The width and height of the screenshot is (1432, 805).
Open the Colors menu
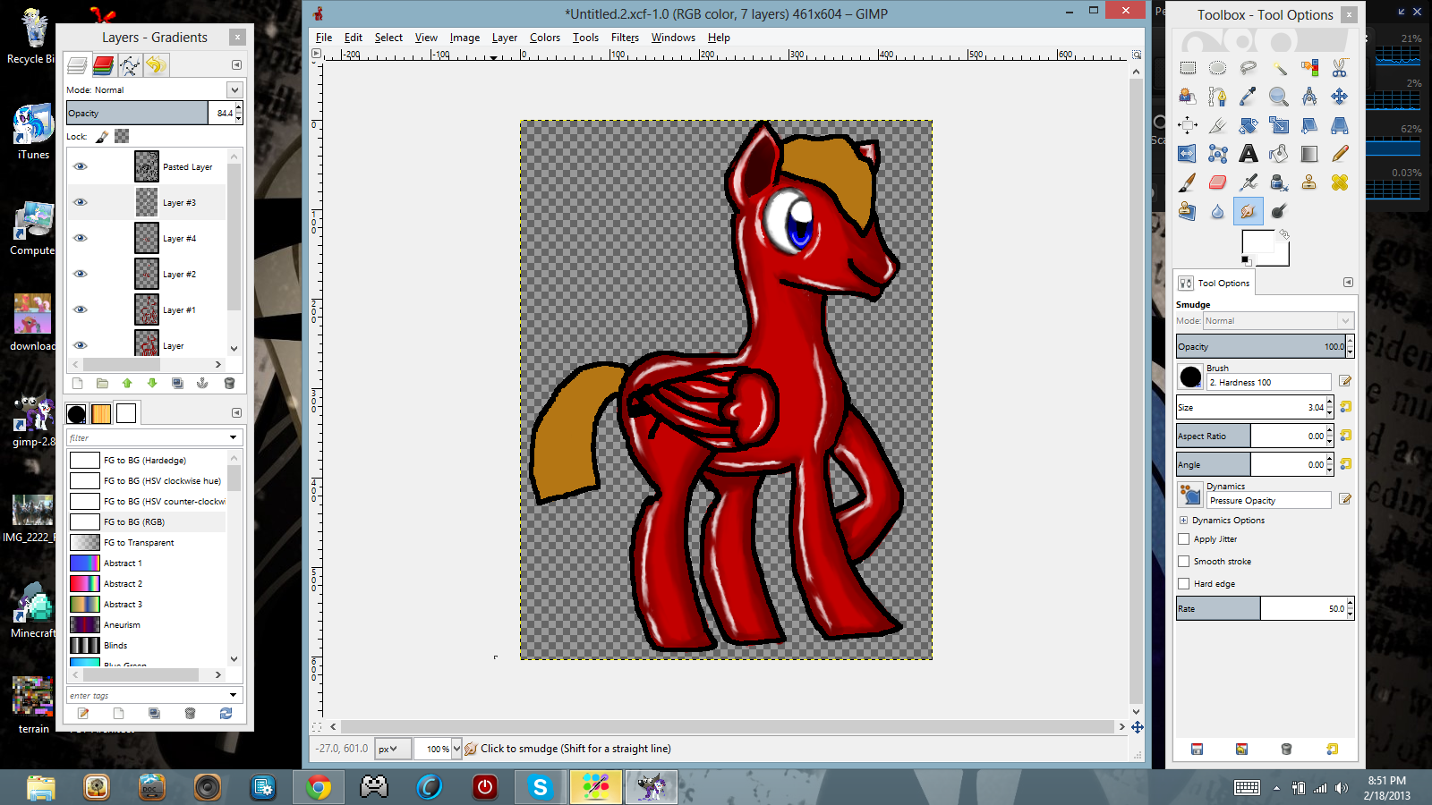tap(544, 38)
